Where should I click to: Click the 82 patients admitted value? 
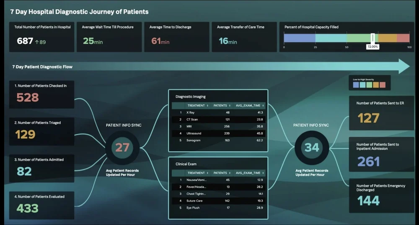pyautogui.click(x=24, y=171)
